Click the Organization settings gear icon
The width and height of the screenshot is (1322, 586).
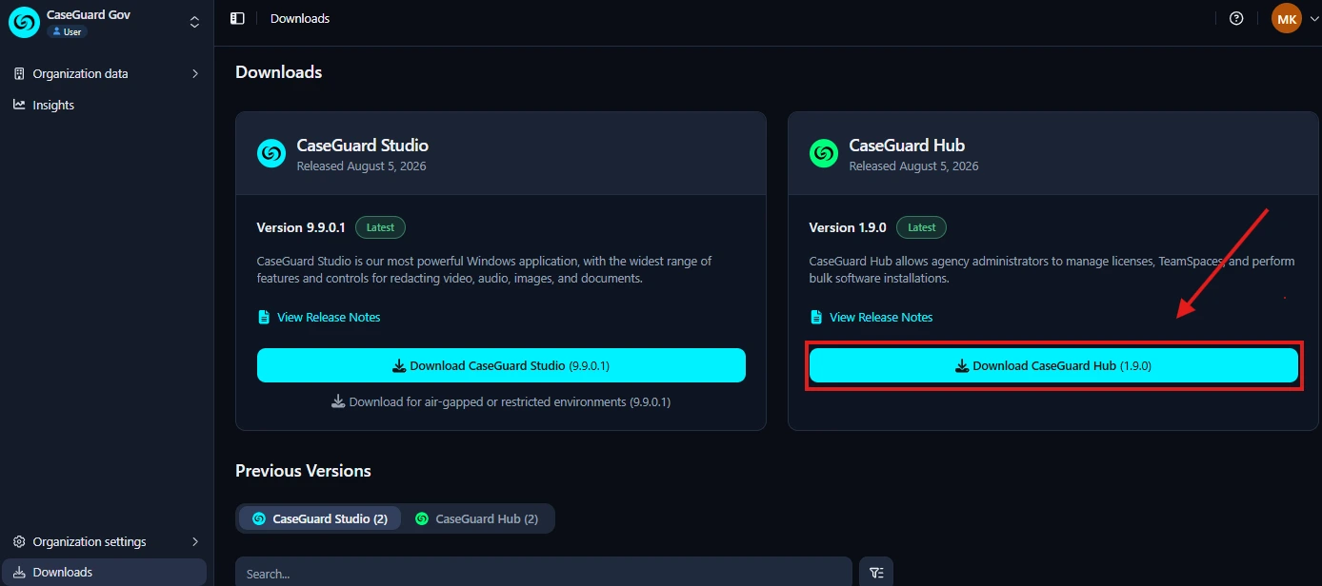tap(19, 541)
